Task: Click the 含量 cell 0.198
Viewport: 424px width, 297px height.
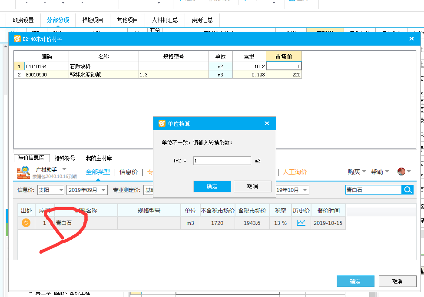Action: pyautogui.click(x=249, y=75)
